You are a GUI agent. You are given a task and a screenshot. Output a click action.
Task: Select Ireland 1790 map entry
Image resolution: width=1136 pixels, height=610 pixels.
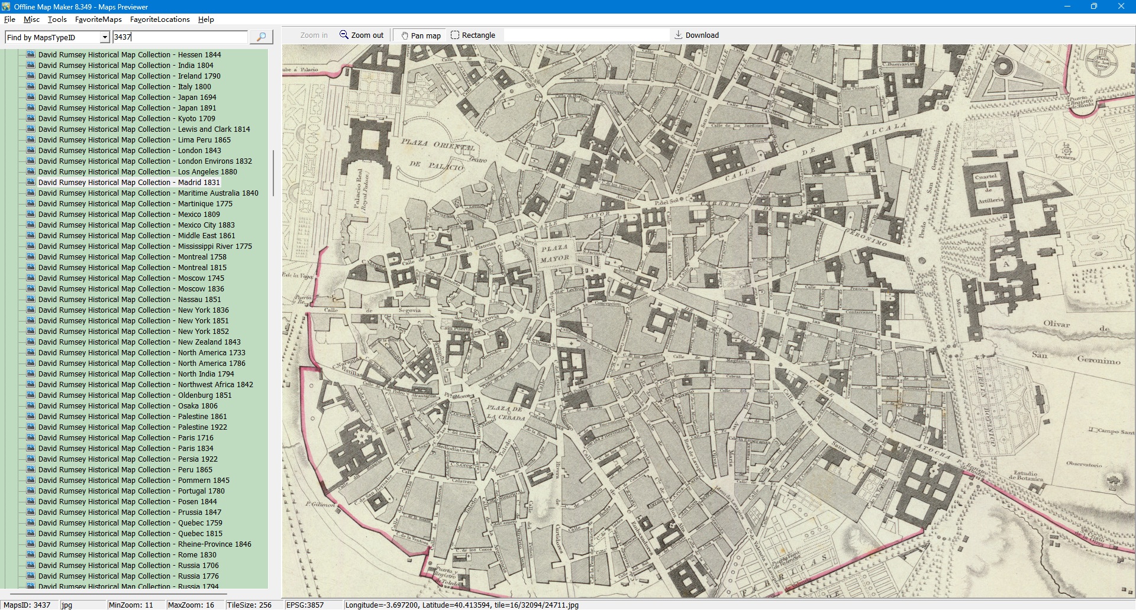[130, 76]
